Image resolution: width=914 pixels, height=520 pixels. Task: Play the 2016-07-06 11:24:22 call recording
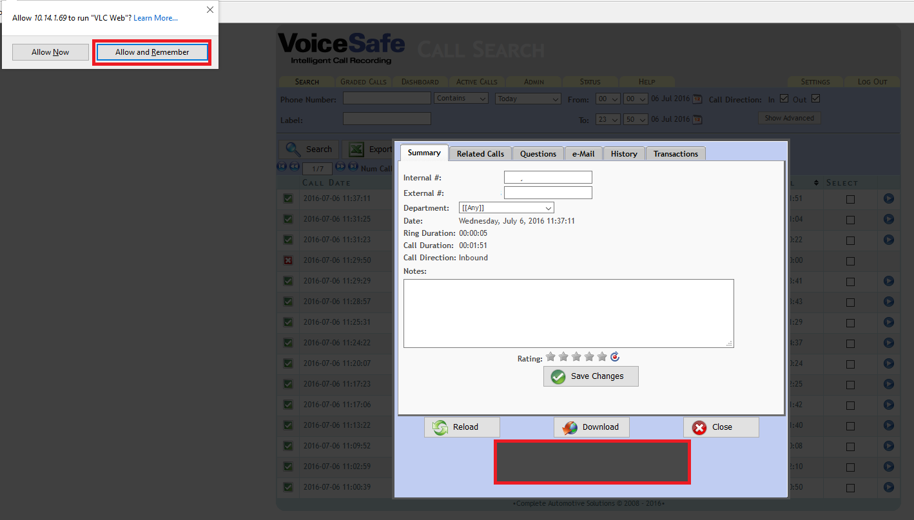(889, 343)
